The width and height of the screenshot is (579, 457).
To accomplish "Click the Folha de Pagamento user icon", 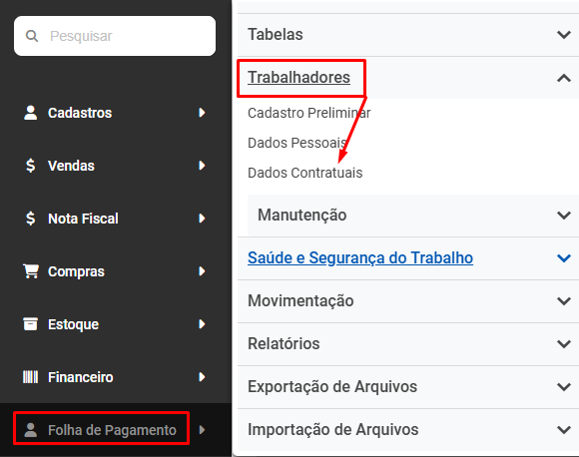I will (x=31, y=430).
